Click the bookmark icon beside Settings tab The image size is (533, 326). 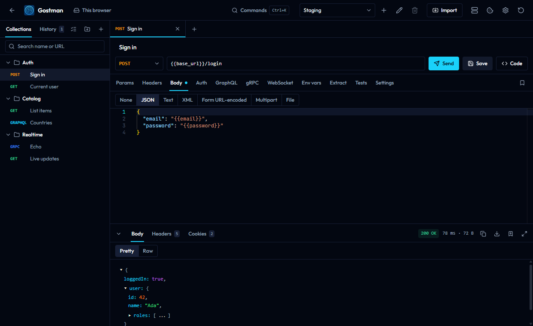tap(522, 83)
